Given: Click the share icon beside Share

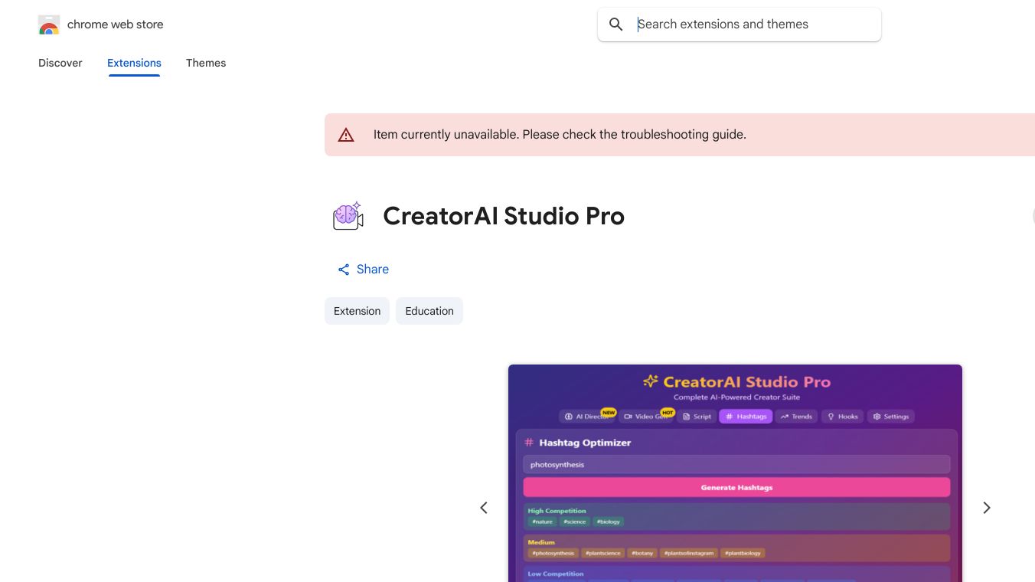Looking at the screenshot, I should click(344, 270).
